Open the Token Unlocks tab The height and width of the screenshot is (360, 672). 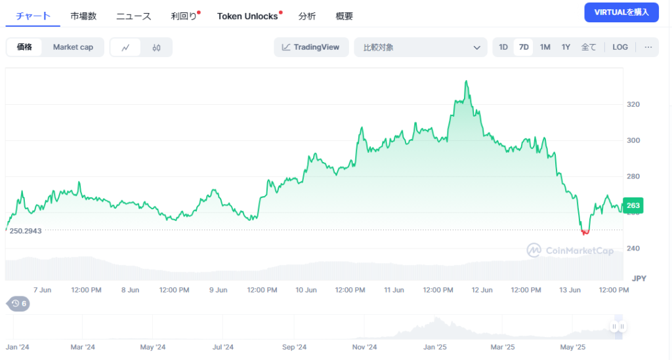[x=247, y=16]
